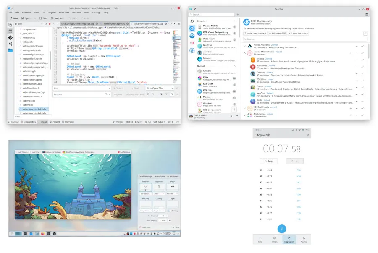378x253 pixels.
Task: Click the Replace input field in Kate
Action: tap(82, 94)
